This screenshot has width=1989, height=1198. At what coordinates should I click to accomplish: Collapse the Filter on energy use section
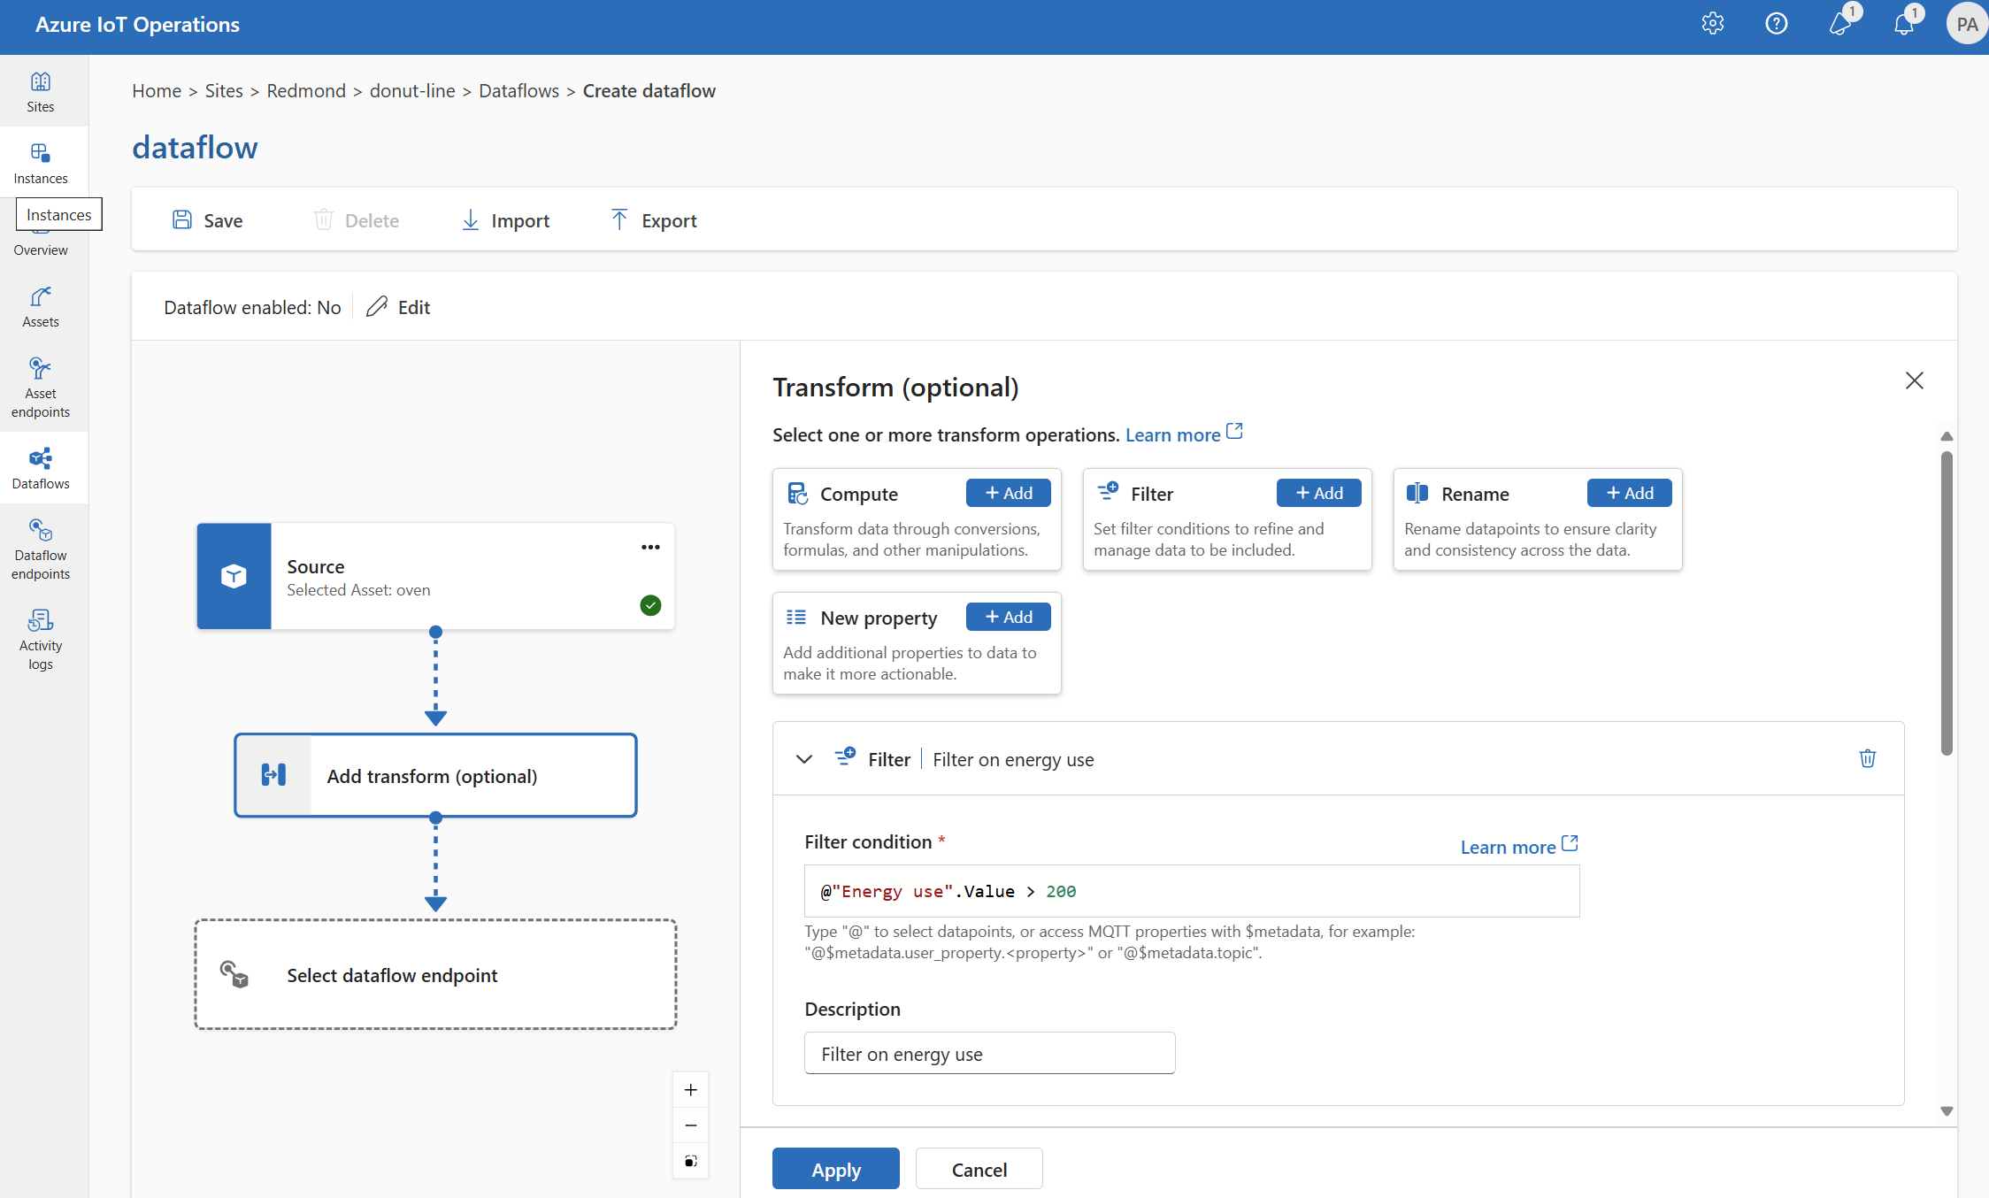tap(805, 757)
